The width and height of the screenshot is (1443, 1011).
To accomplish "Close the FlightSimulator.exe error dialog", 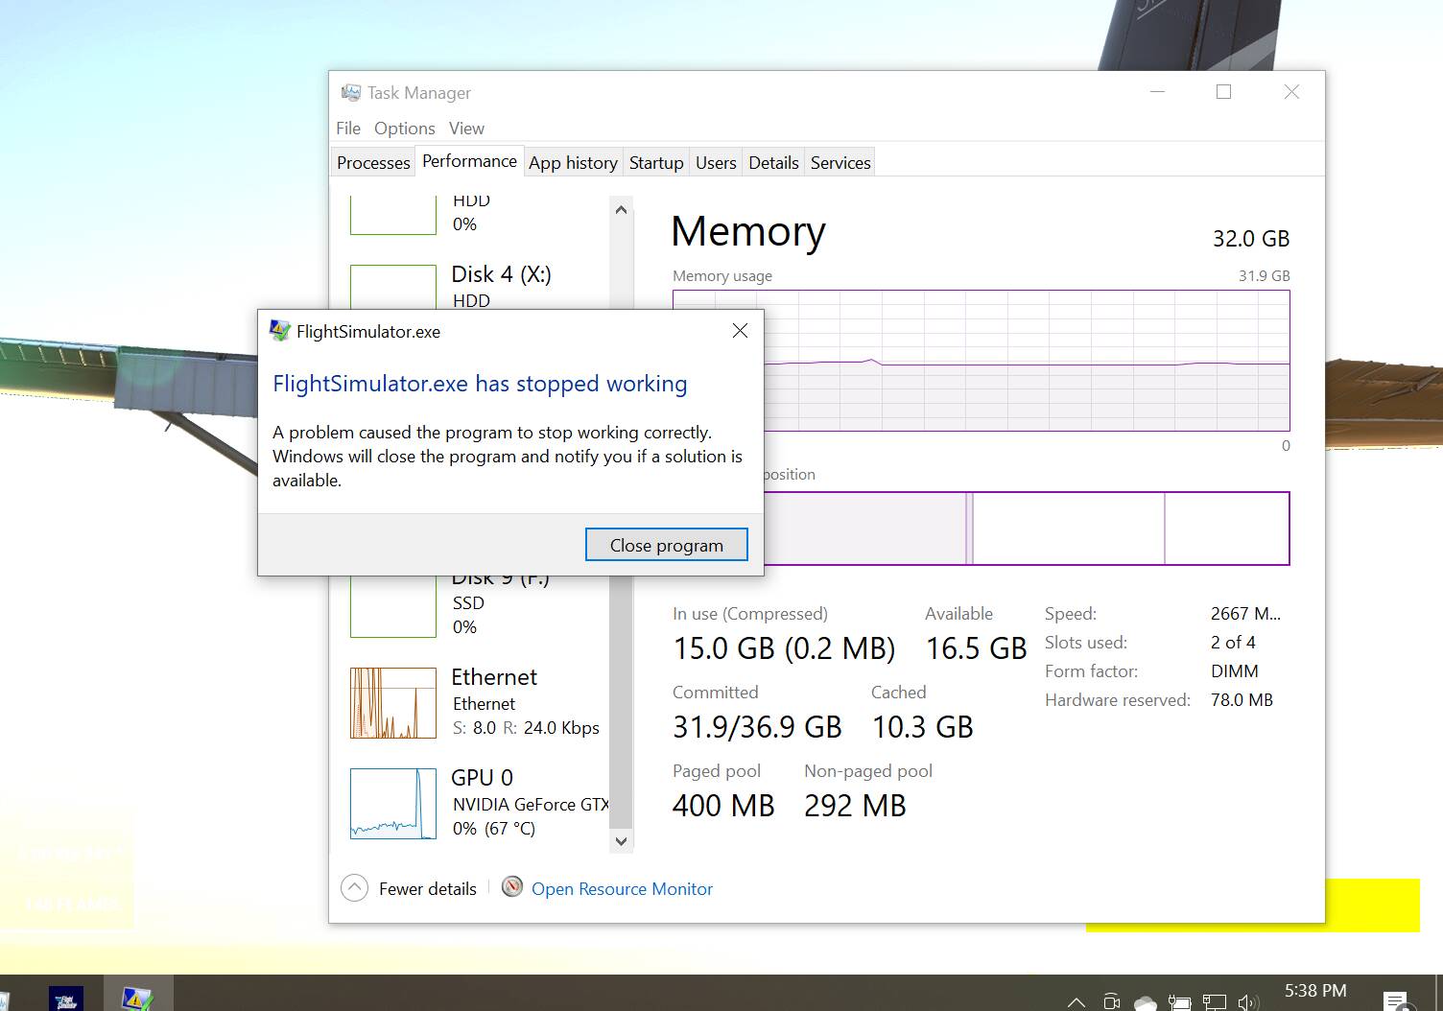I will tap(740, 331).
